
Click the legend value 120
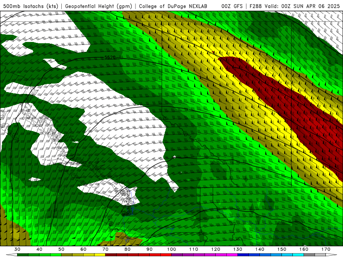click(x=216, y=249)
